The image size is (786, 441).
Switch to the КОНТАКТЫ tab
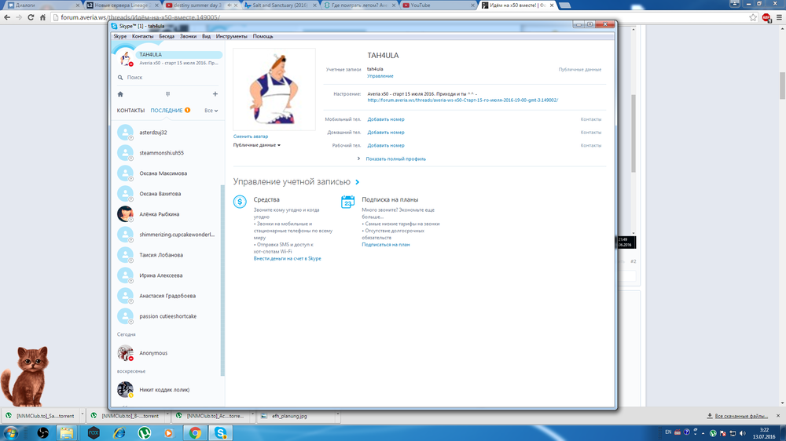[x=131, y=111]
